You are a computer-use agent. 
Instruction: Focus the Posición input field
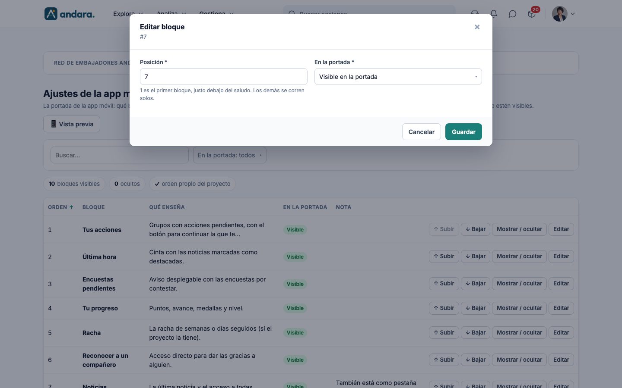[223, 77]
